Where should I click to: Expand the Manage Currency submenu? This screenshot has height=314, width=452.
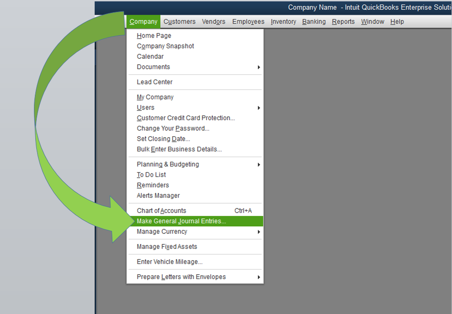point(259,232)
